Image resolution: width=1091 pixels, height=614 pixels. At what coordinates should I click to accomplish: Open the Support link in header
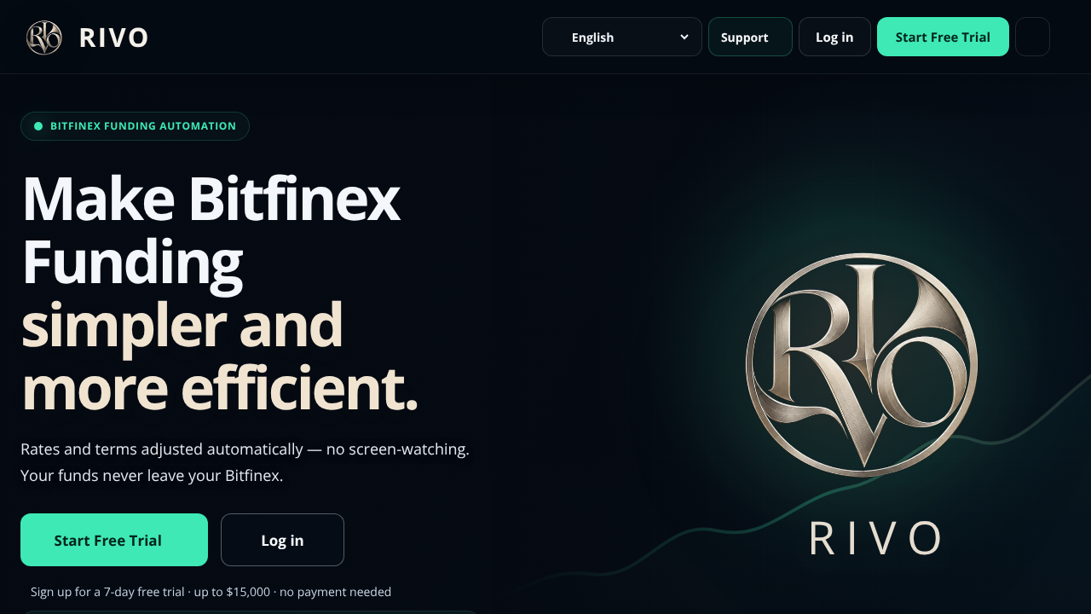coord(750,37)
